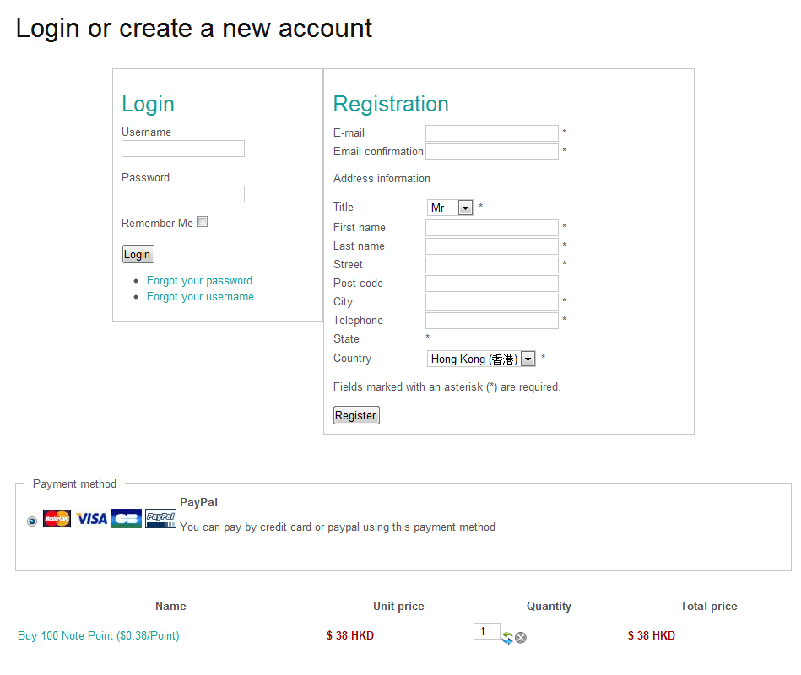Open Buy 100 Note Point product link
The width and height of the screenshot is (801, 675).
tap(99, 636)
